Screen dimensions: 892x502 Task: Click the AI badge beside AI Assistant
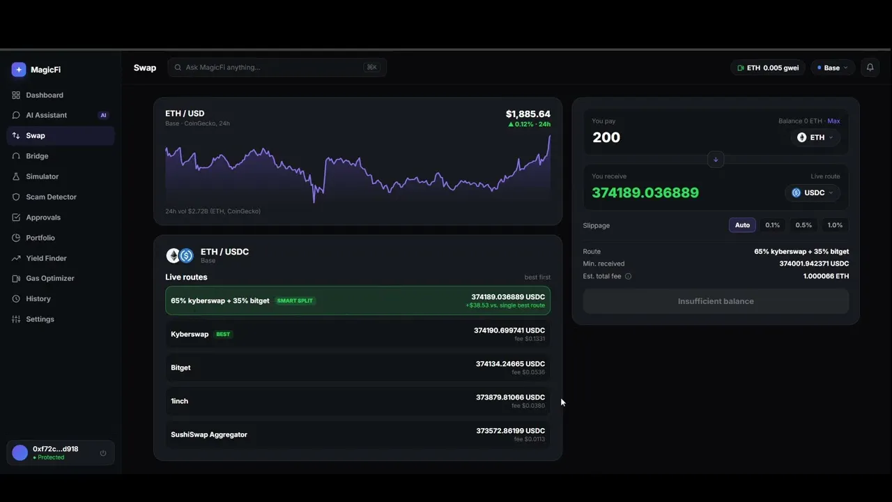coord(103,115)
